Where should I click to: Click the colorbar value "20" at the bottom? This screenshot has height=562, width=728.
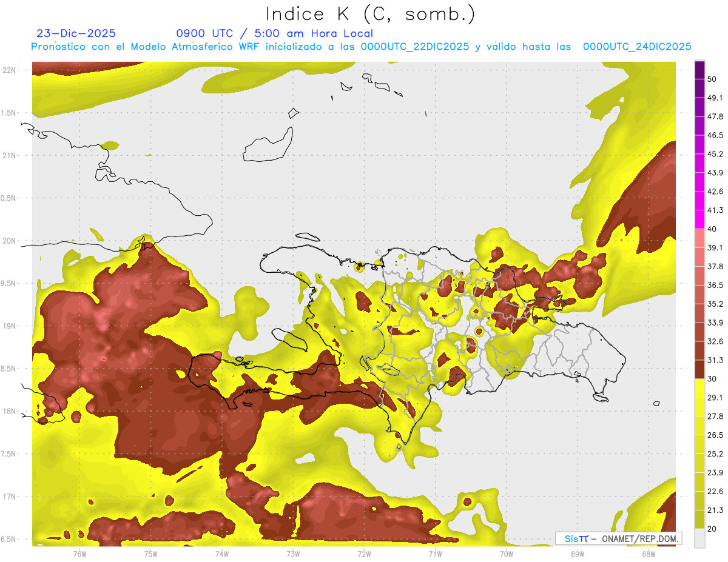[x=713, y=529]
